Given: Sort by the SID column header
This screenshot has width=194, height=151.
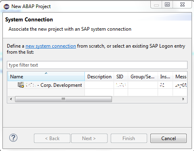Looking at the screenshot, I should point(121,76).
